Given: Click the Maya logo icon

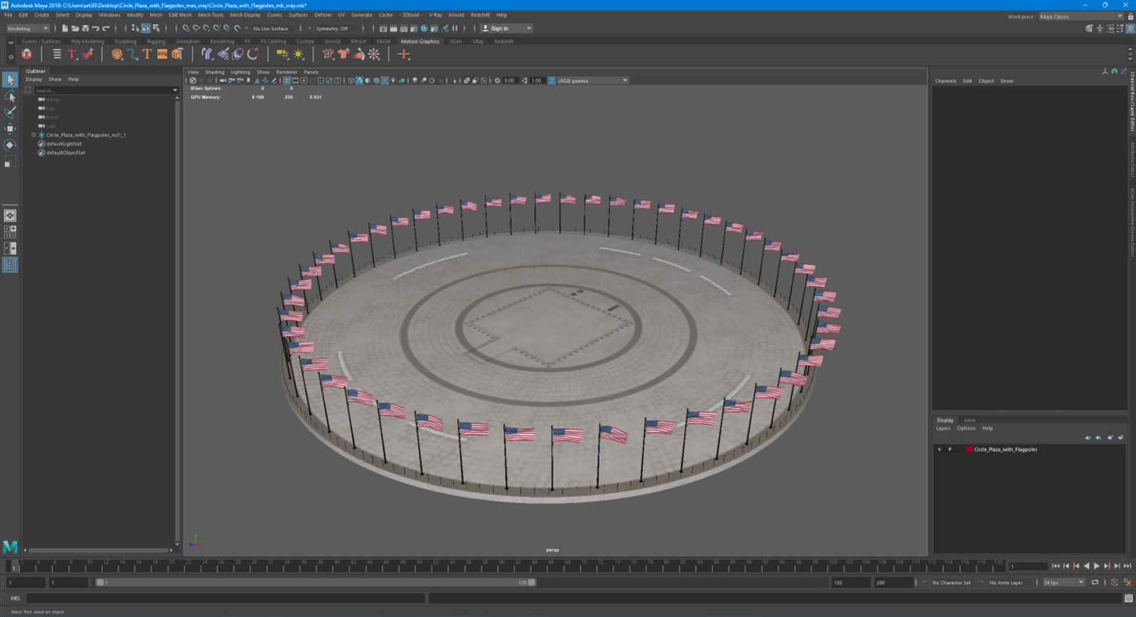Looking at the screenshot, I should pyautogui.click(x=10, y=547).
